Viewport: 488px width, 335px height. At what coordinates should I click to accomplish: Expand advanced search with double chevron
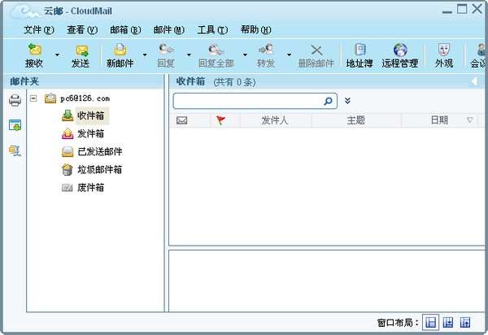[x=347, y=101]
